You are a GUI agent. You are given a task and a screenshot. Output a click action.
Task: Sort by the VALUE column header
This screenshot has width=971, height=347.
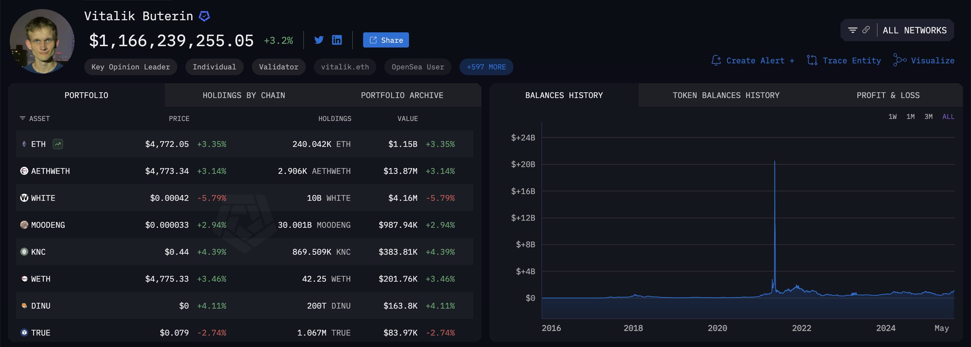point(408,119)
